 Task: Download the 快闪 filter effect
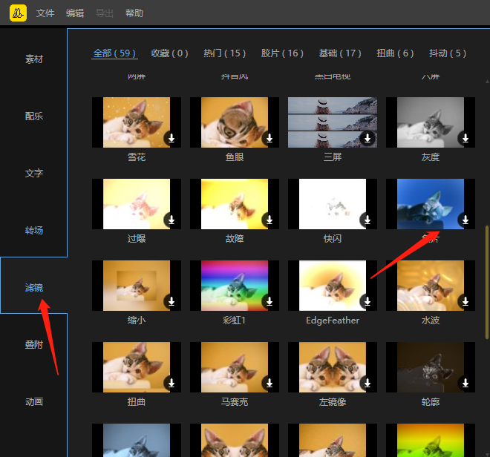367,220
